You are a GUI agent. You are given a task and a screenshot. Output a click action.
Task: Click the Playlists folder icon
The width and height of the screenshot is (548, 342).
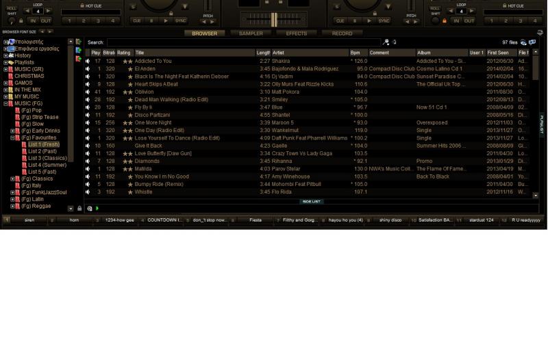10,62
